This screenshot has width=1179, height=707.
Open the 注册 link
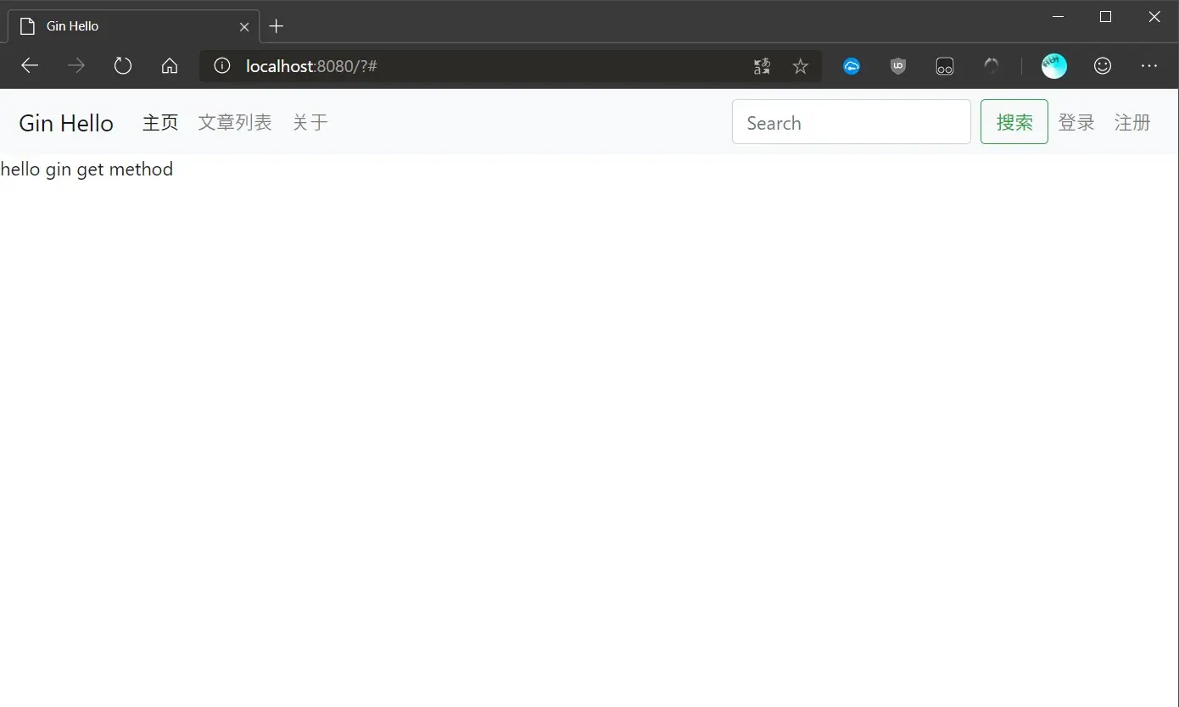click(x=1132, y=123)
